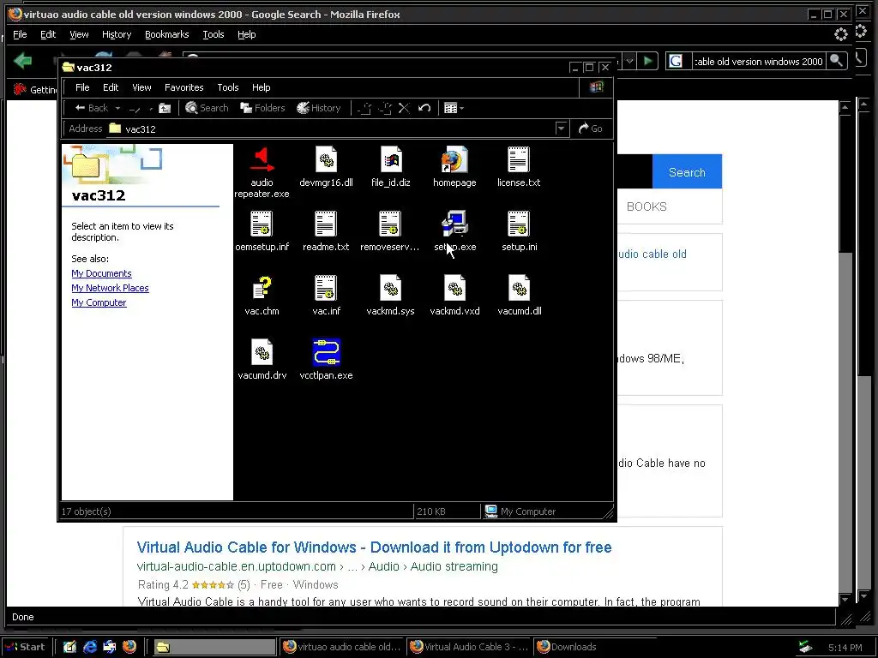878x658 pixels.
Task: Open Explorer View menu
Action: 141,87
